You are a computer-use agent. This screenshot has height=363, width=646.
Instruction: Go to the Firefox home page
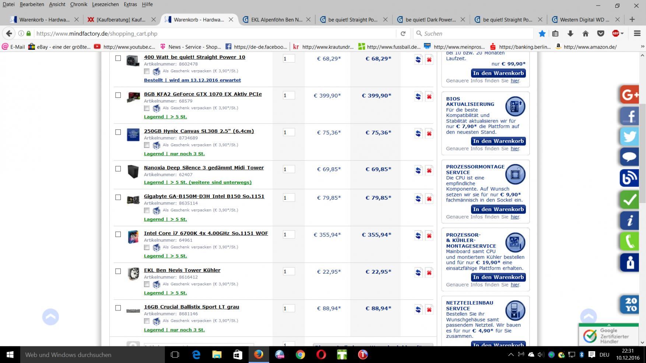click(x=586, y=33)
